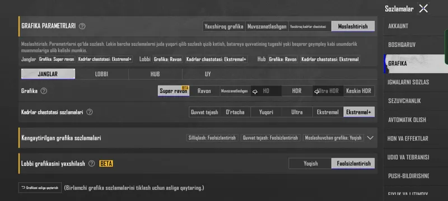Choose Super ravon graphics quality
The height and width of the screenshot is (201, 448).
pyautogui.click(x=174, y=91)
